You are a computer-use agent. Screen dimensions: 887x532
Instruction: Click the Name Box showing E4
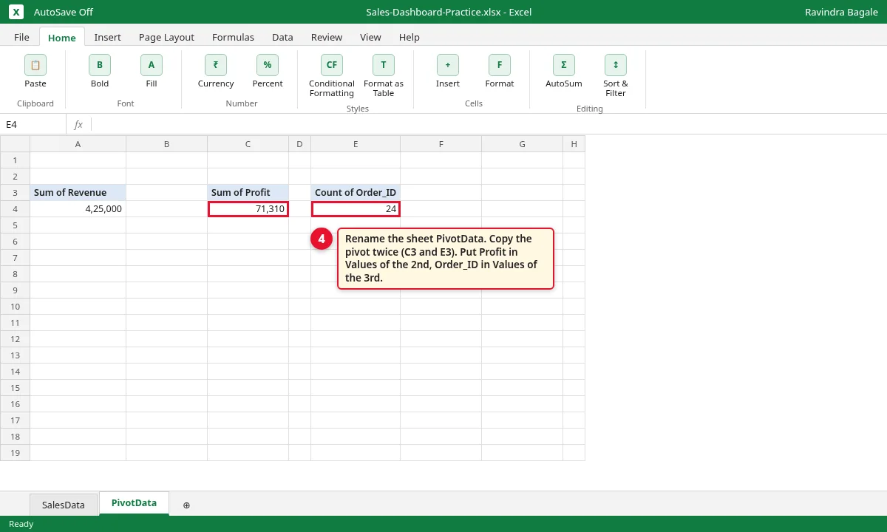[33, 125]
